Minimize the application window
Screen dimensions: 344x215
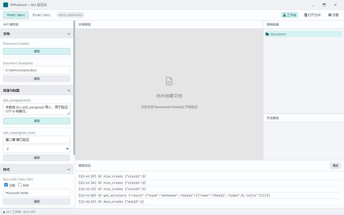click(313, 5)
